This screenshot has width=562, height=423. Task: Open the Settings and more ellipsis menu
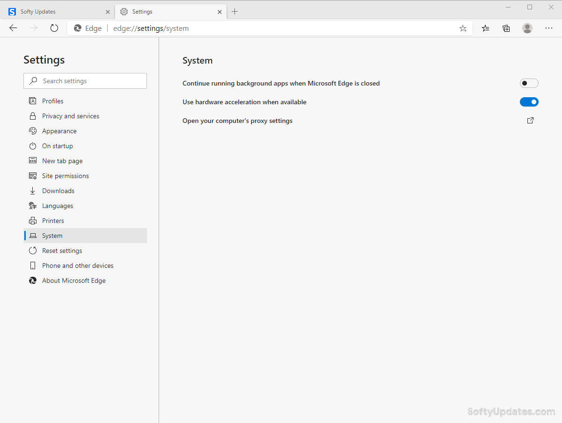click(x=549, y=28)
